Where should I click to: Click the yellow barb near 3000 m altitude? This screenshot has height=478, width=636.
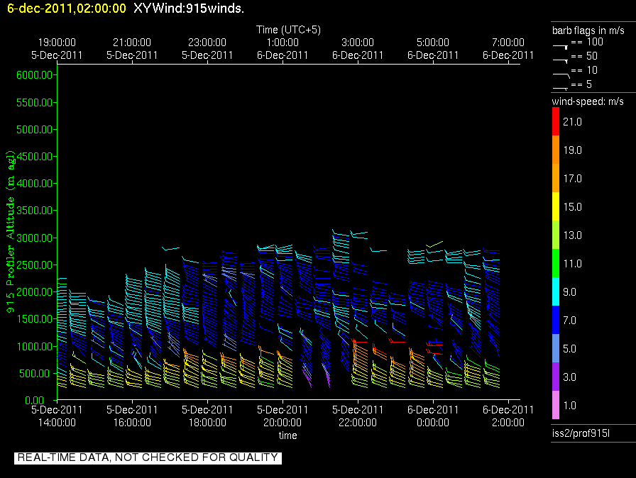click(434, 244)
